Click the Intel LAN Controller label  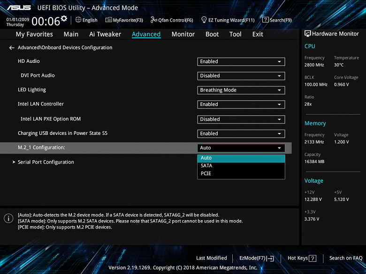pos(41,104)
